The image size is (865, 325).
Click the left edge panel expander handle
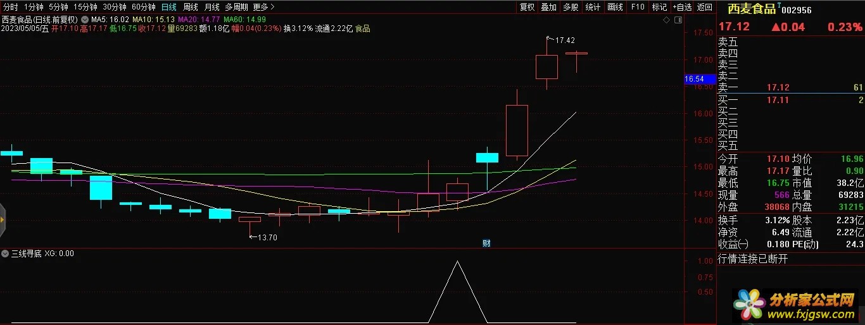coord(3,219)
